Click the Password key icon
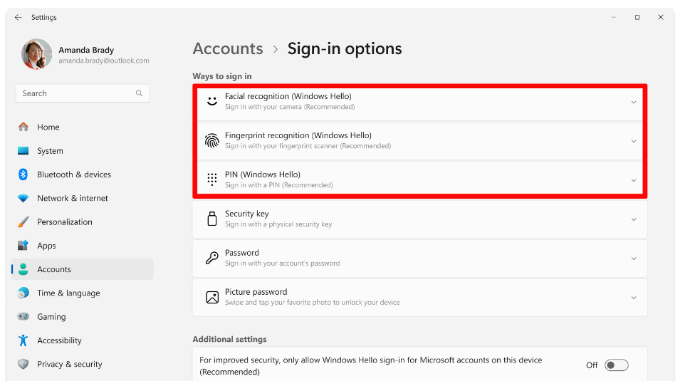The image size is (685, 381). [212, 258]
